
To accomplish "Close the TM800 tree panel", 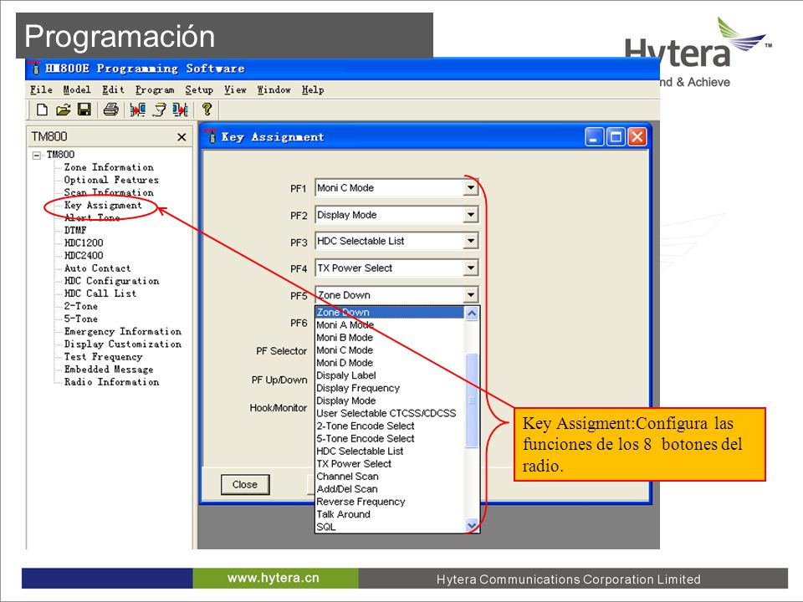I will click(182, 137).
